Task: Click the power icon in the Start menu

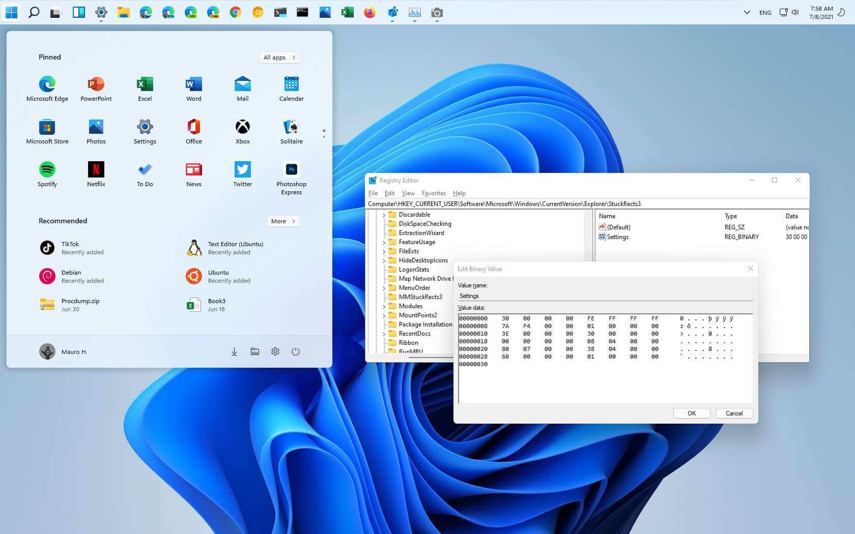Action: pos(296,351)
